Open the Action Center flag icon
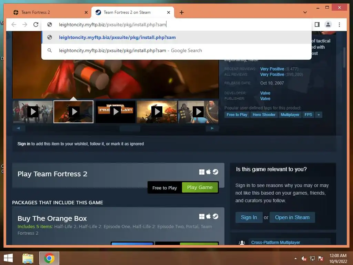This screenshot has width=353, height=265. click(321, 258)
